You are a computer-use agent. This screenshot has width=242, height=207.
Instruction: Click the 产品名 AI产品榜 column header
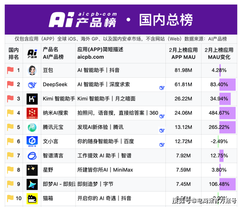[53, 53]
